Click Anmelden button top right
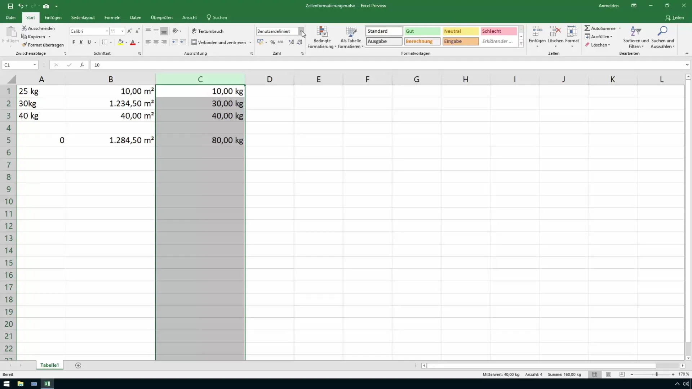The width and height of the screenshot is (692, 389). pyautogui.click(x=609, y=6)
